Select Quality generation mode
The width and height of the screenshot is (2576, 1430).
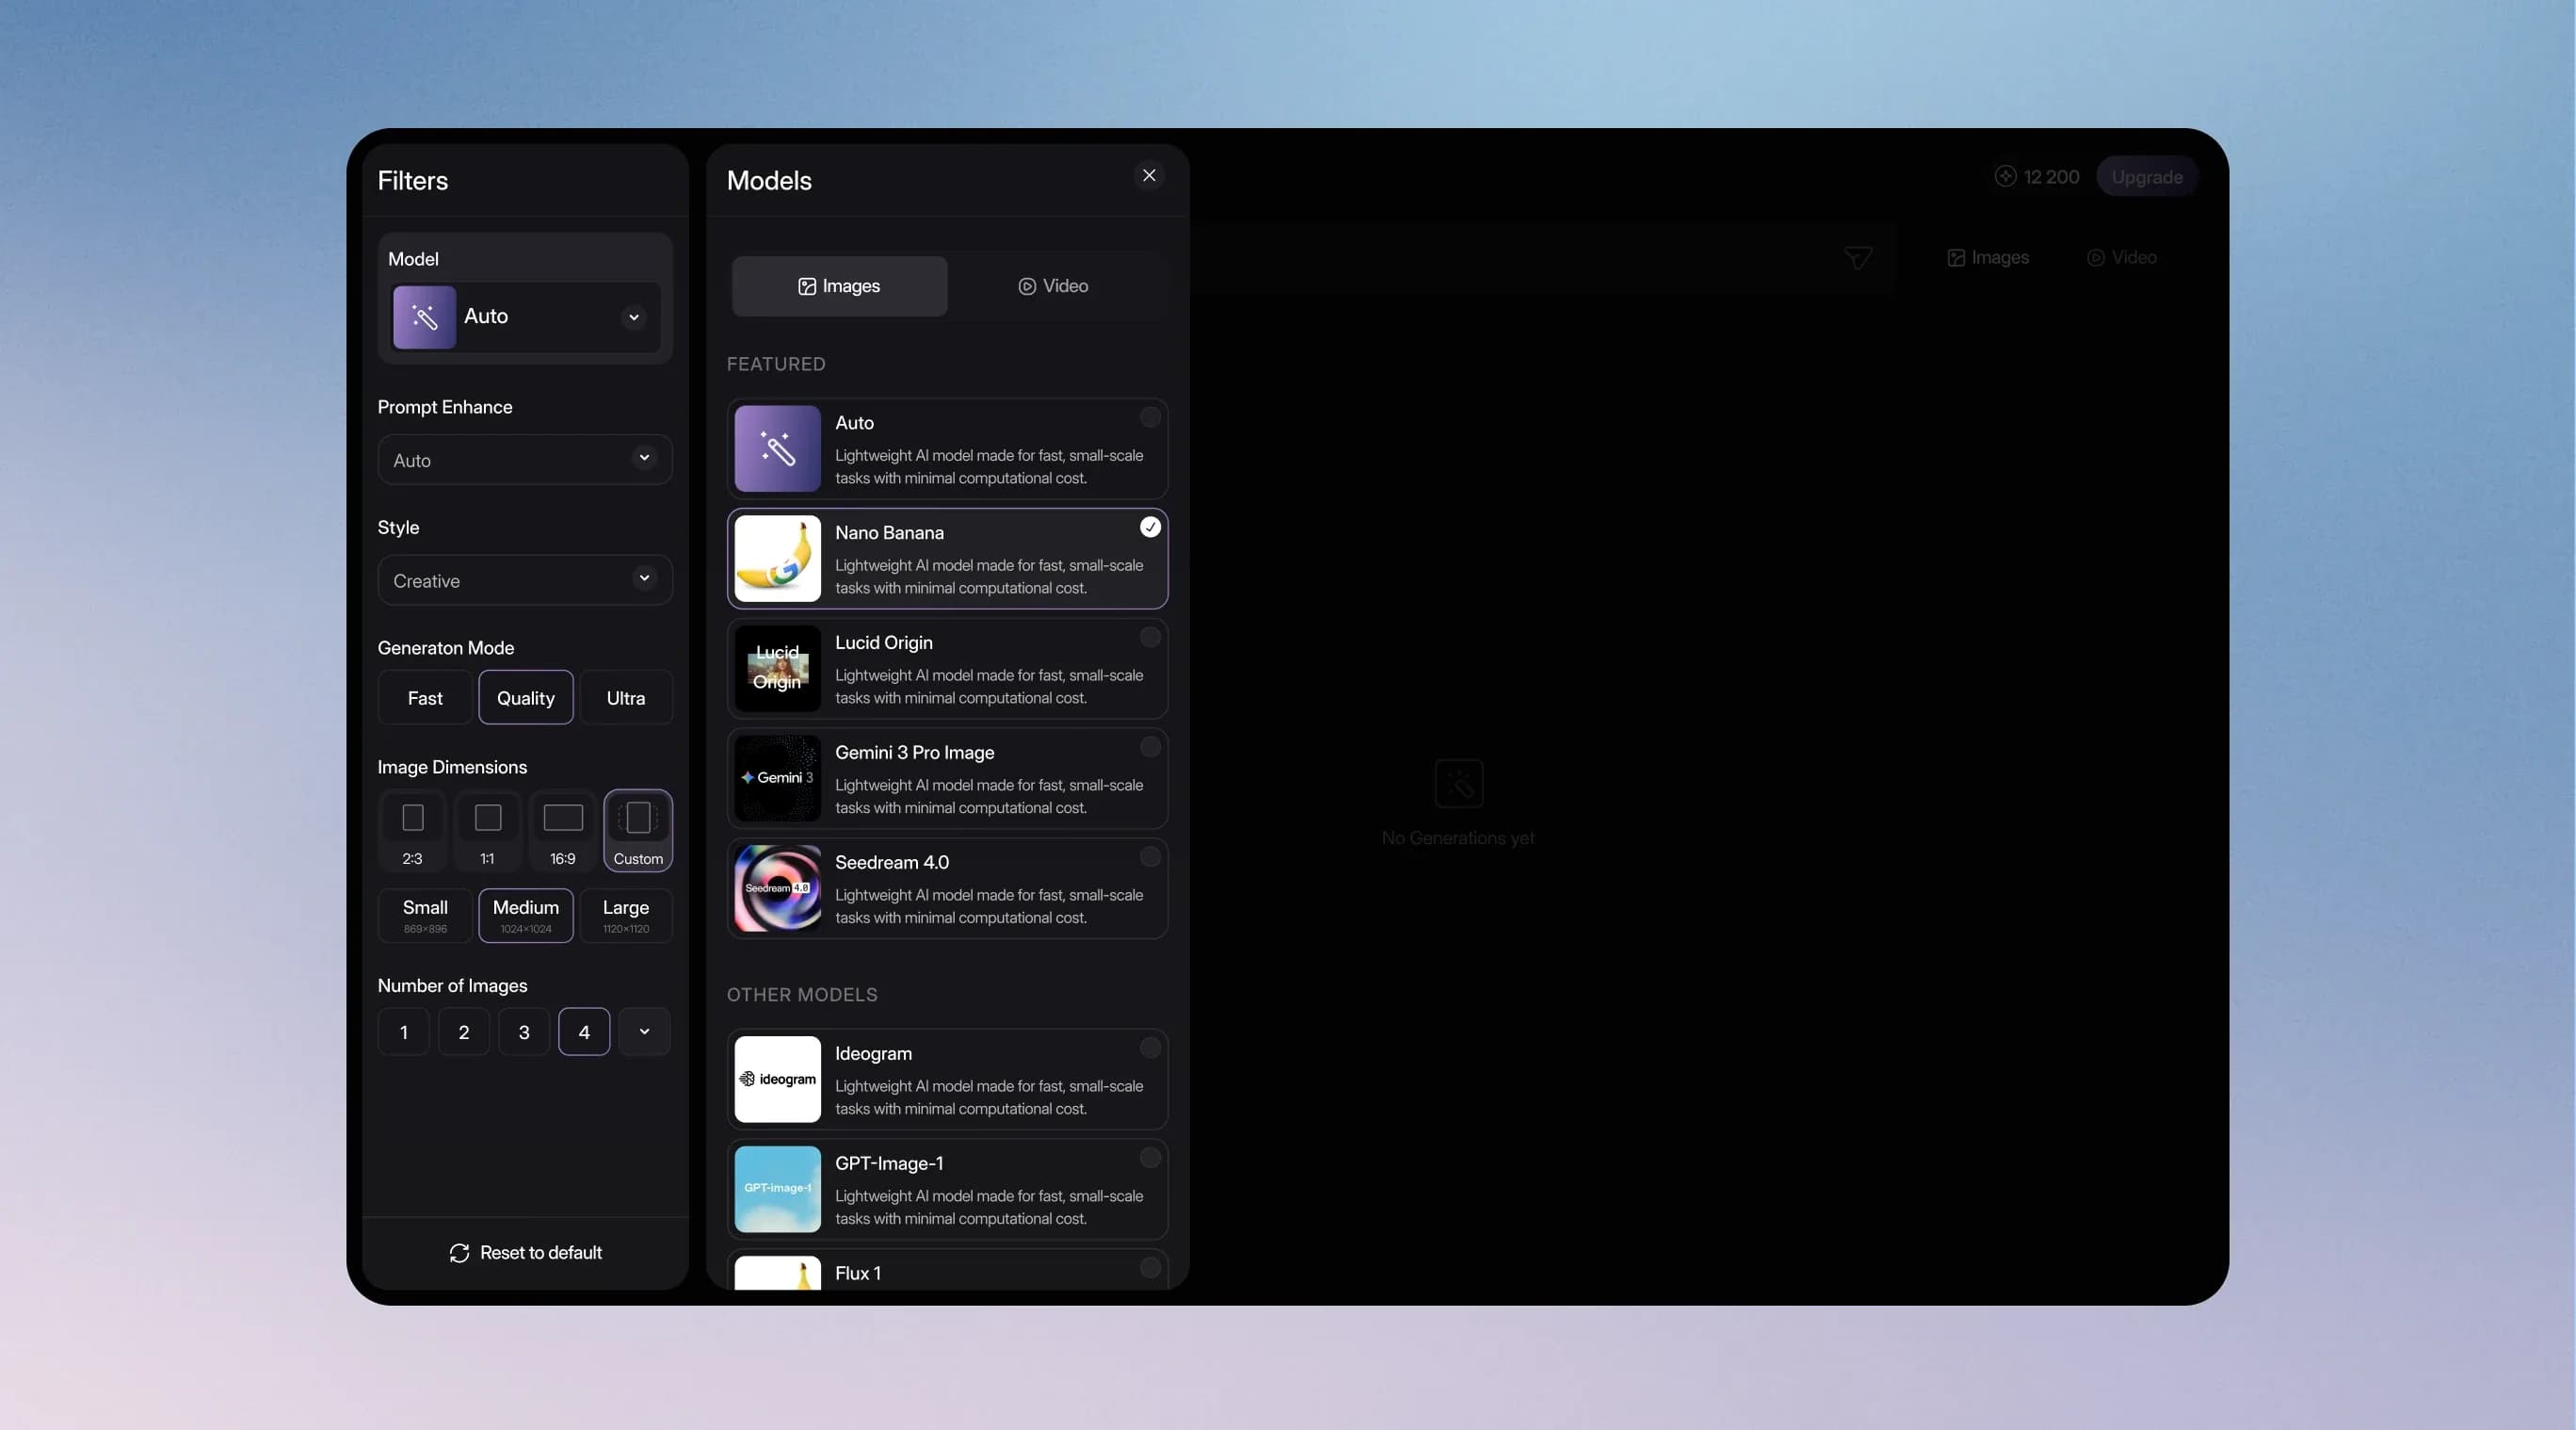(526, 697)
